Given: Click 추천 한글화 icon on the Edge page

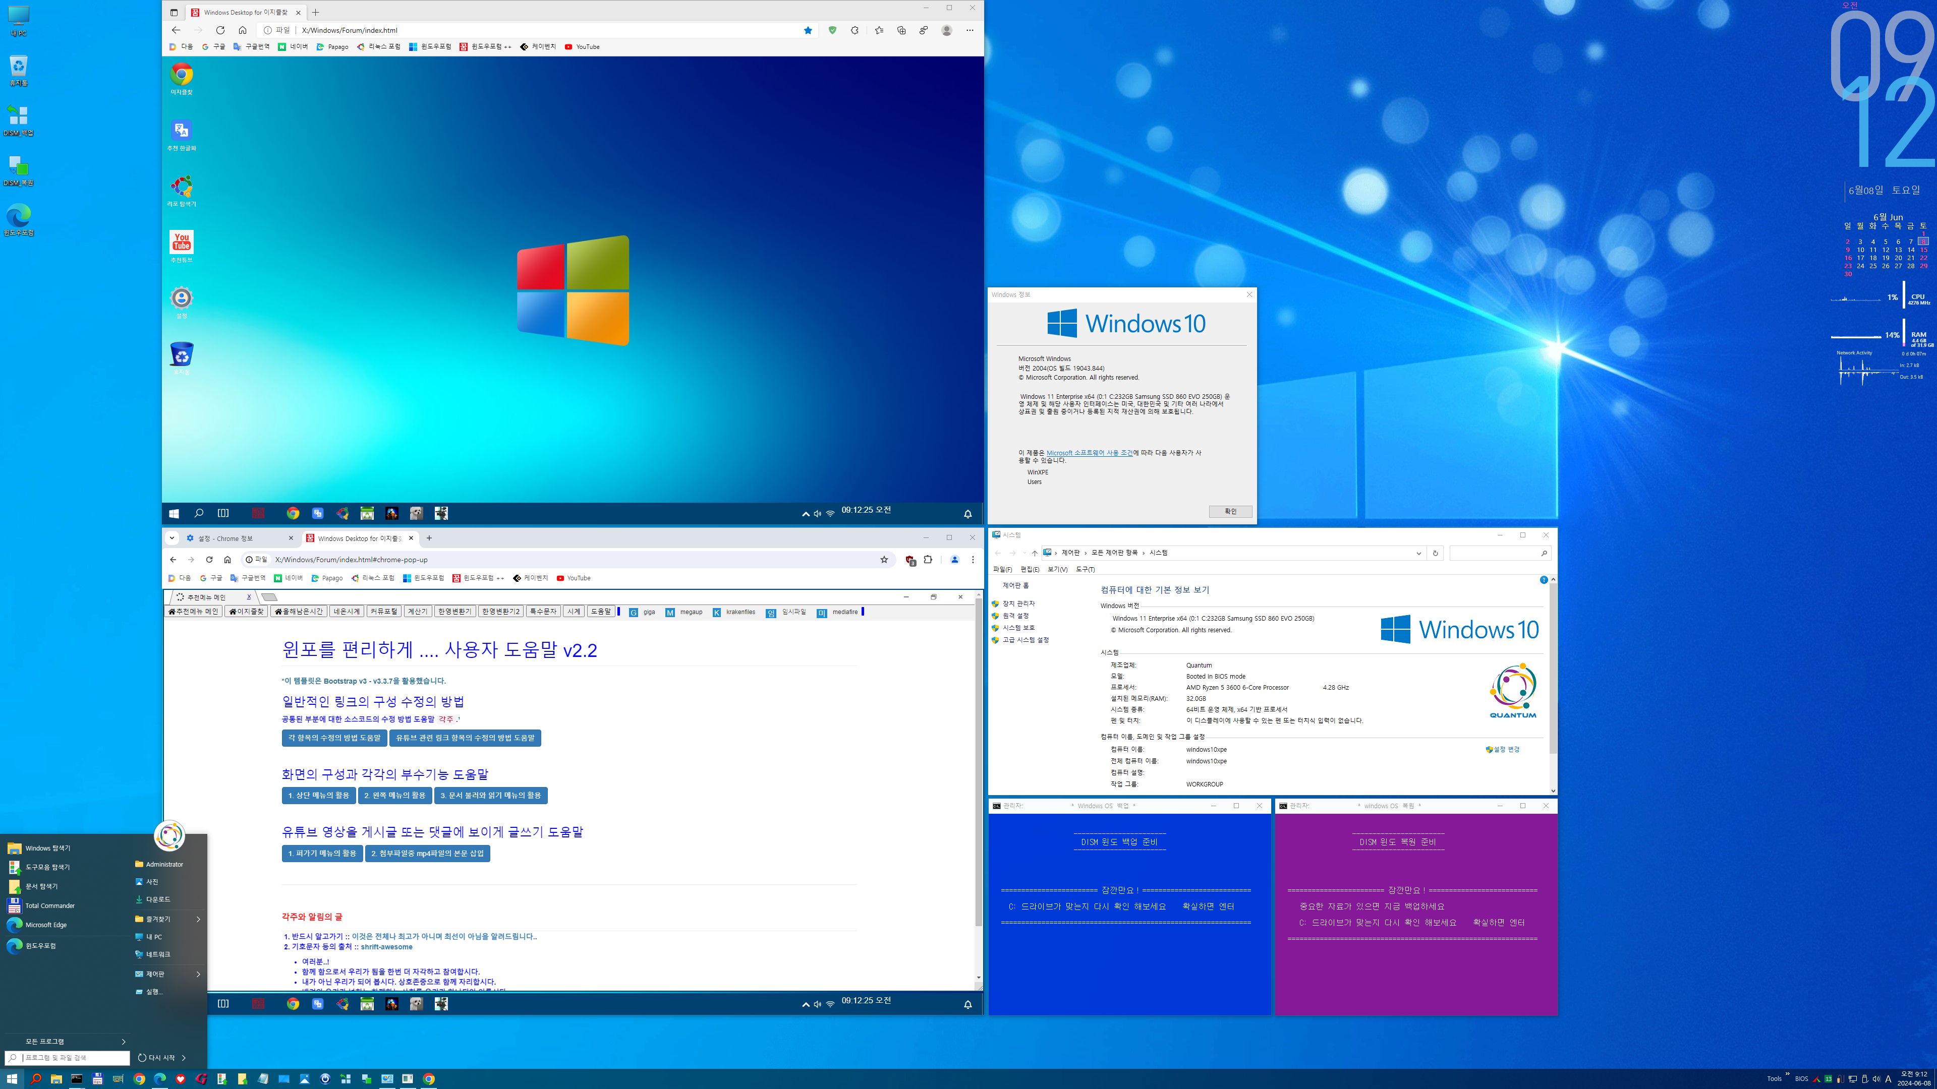Looking at the screenshot, I should (x=181, y=135).
